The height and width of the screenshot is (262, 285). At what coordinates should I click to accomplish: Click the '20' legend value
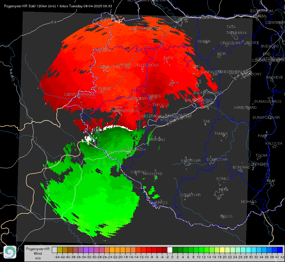point(225,257)
